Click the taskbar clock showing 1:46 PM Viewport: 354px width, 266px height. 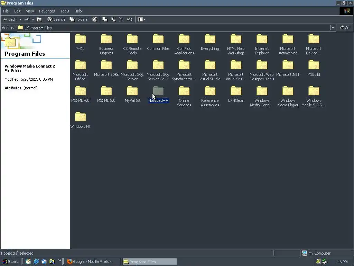[x=341, y=262]
